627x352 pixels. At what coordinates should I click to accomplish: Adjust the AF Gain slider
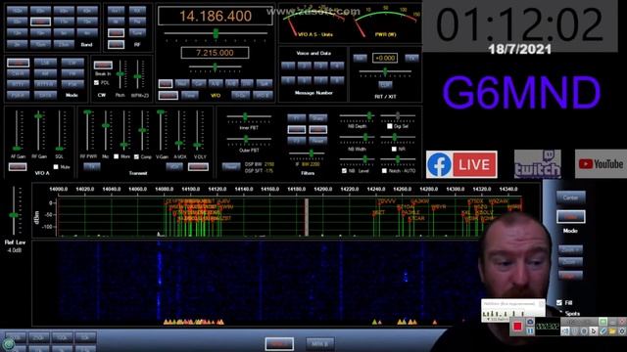click(17, 130)
